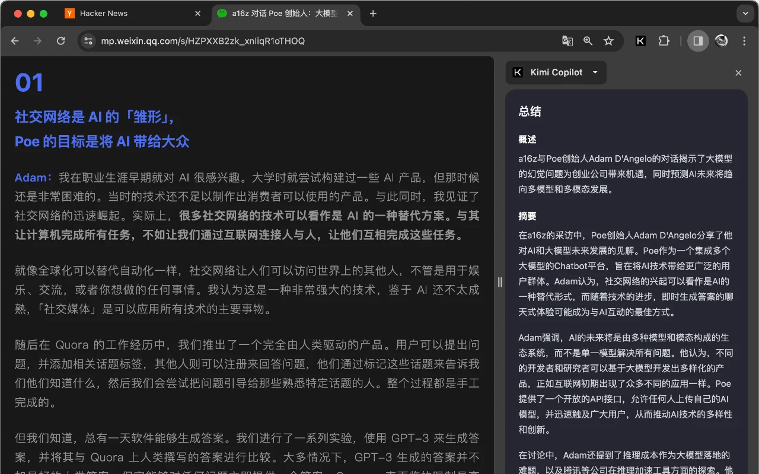759x474 pixels.
Task: Click heading Poe 的目标是将 AI 带给大众
Action: [x=102, y=142]
